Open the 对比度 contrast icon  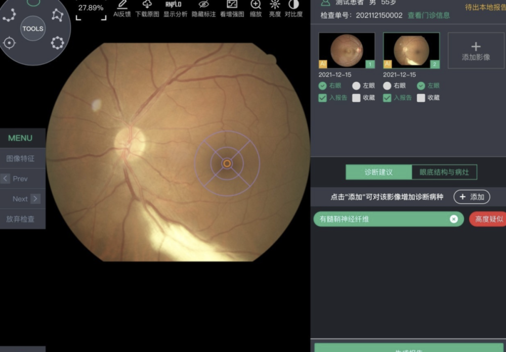click(x=293, y=5)
